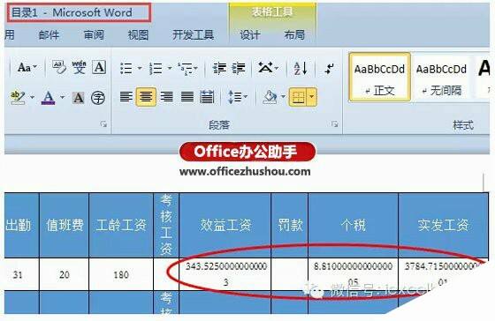Toggle center alignment button

(146, 97)
